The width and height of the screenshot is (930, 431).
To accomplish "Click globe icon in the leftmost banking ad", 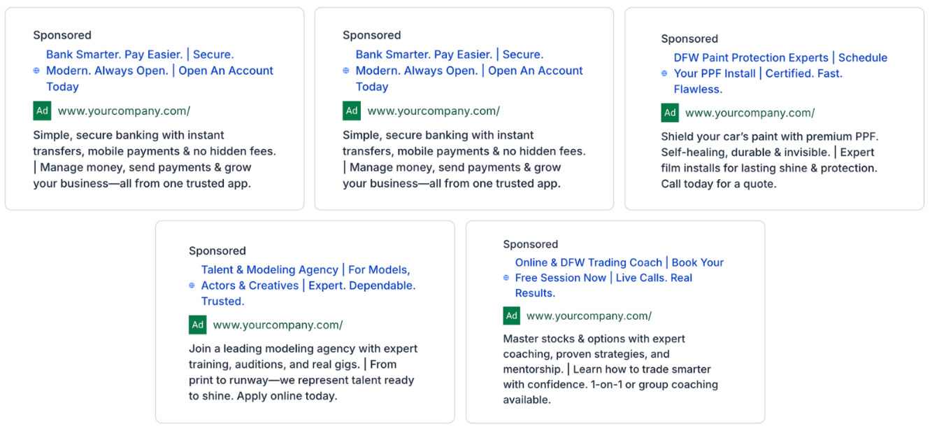I will coord(36,71).
